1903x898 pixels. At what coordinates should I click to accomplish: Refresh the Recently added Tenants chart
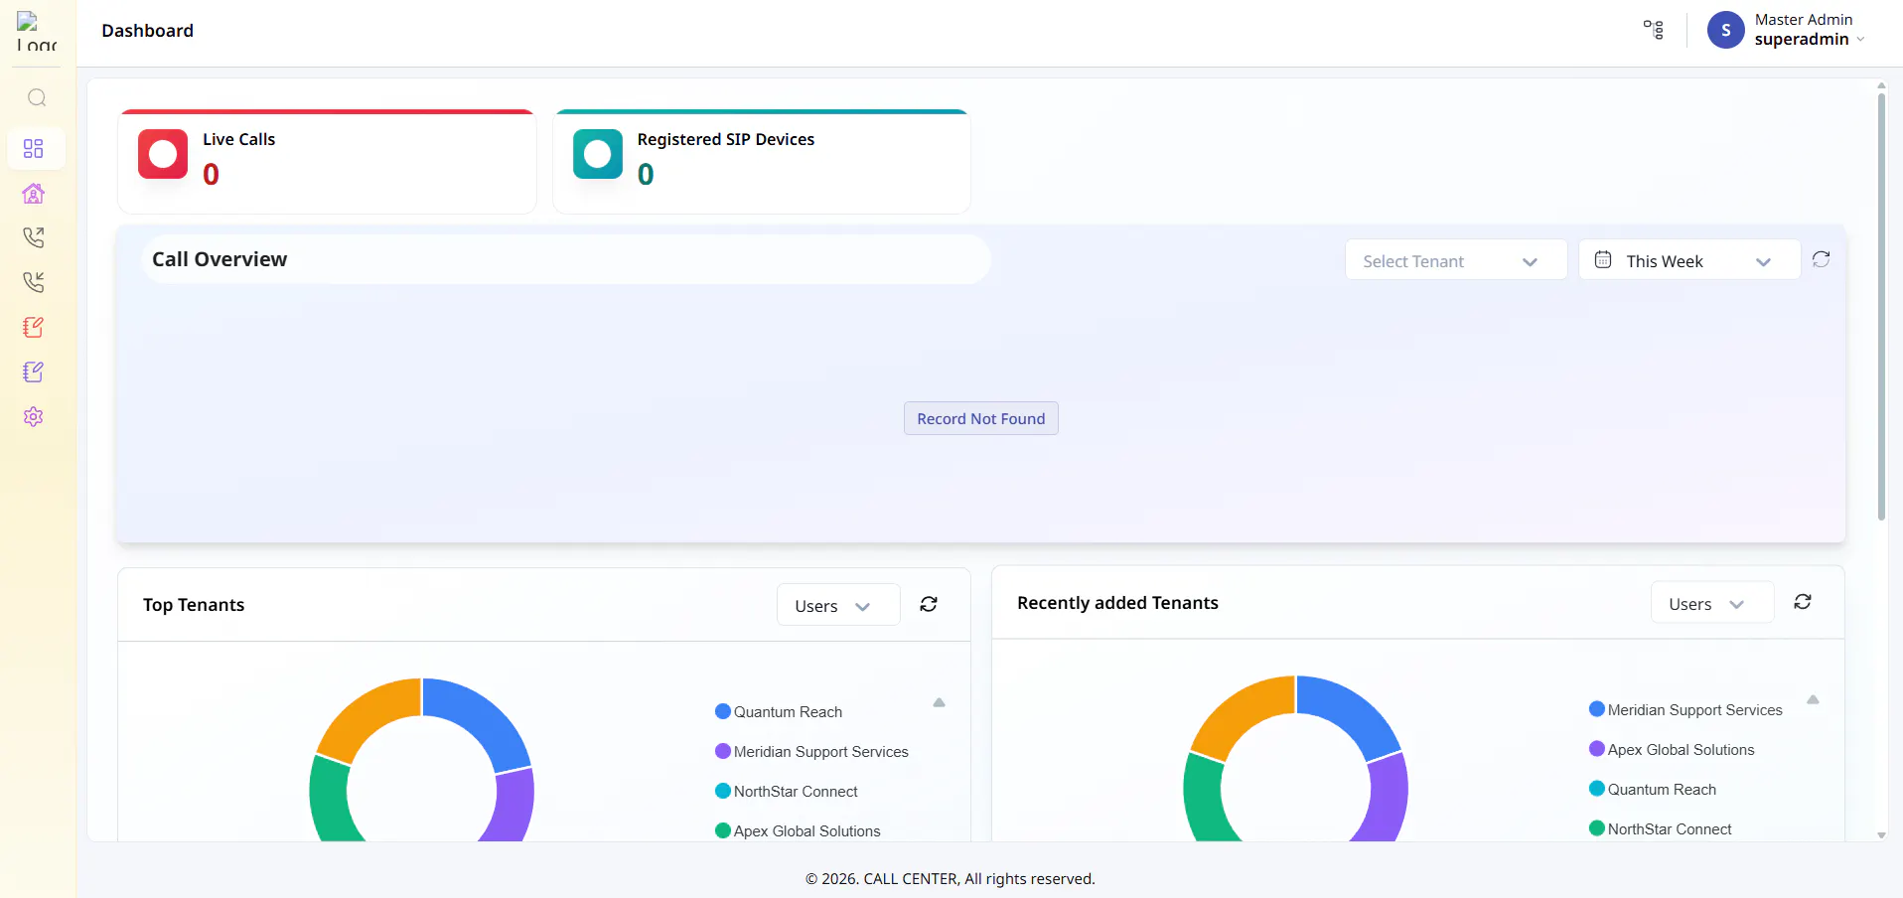(1803, 602)
